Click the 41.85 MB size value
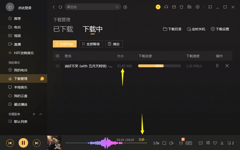 [x=124, y=66]
